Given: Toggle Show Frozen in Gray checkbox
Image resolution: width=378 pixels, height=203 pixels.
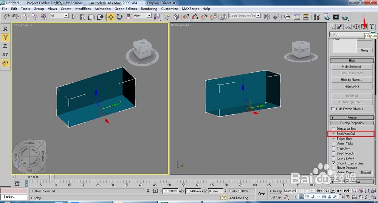Looking at the screenshot, I should 333,163.
